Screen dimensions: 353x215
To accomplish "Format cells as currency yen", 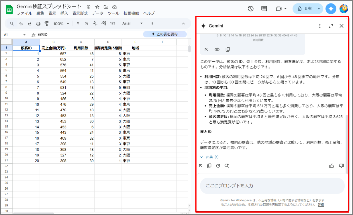I will tap(78, 23).
